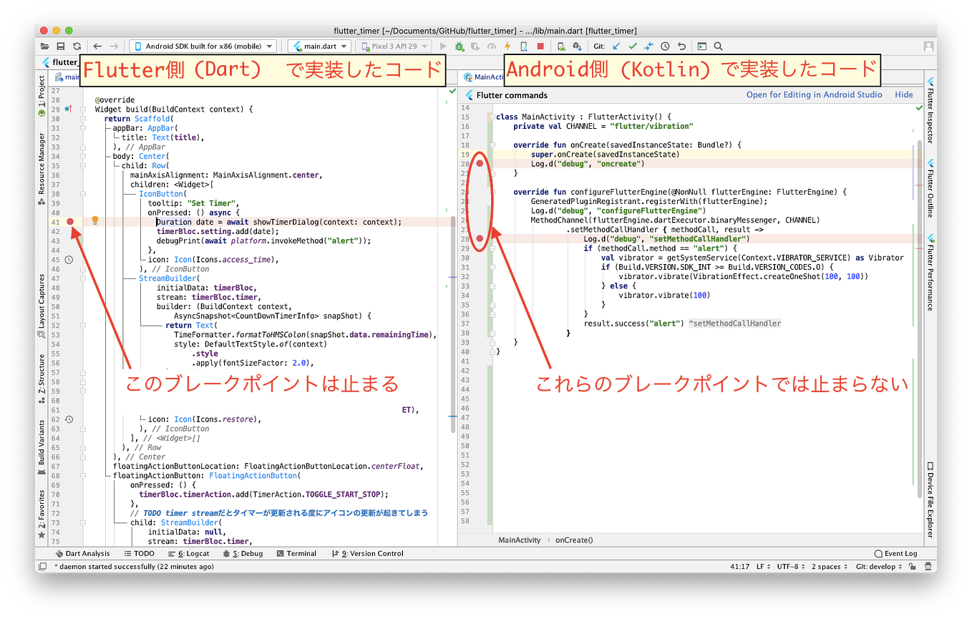The image size is (972, 619).
Task: Trigger Flutter Hot Reload lightning icon
Action: pos(507,46)
